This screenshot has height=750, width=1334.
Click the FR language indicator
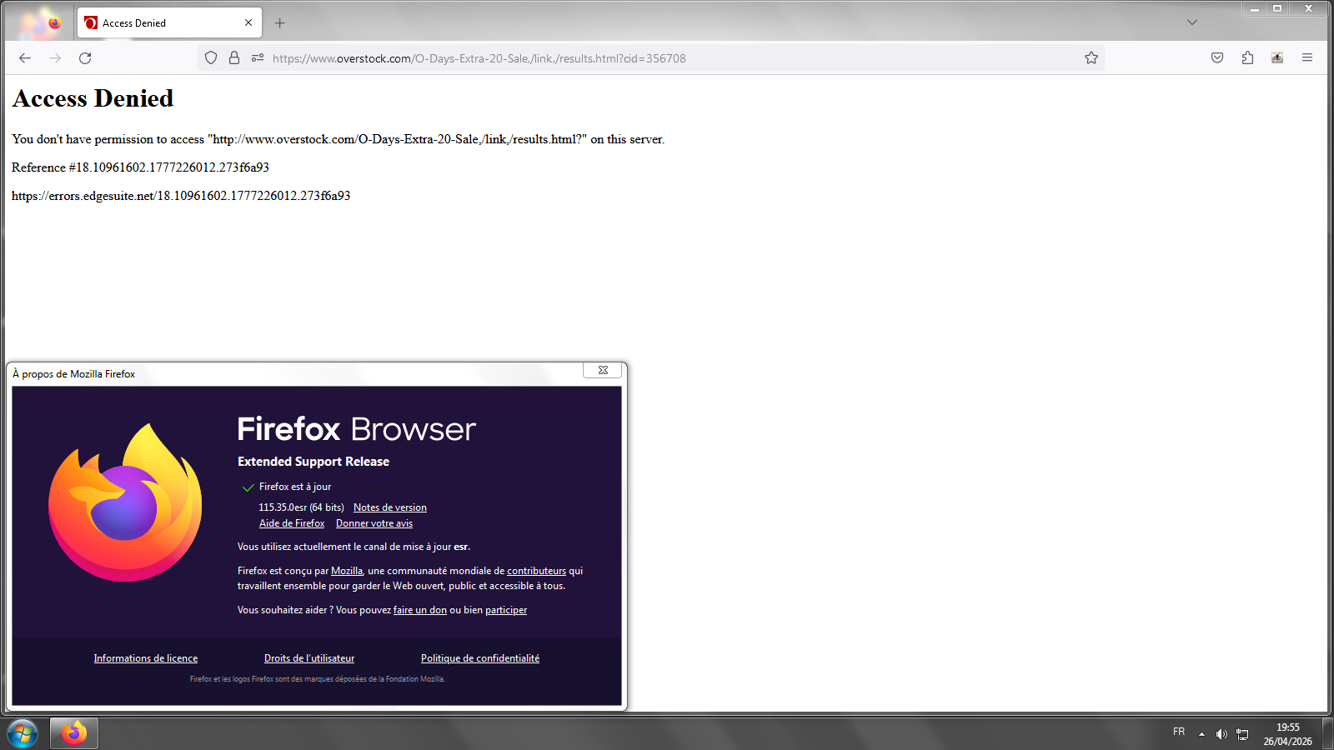click(x=1179, y=732)
